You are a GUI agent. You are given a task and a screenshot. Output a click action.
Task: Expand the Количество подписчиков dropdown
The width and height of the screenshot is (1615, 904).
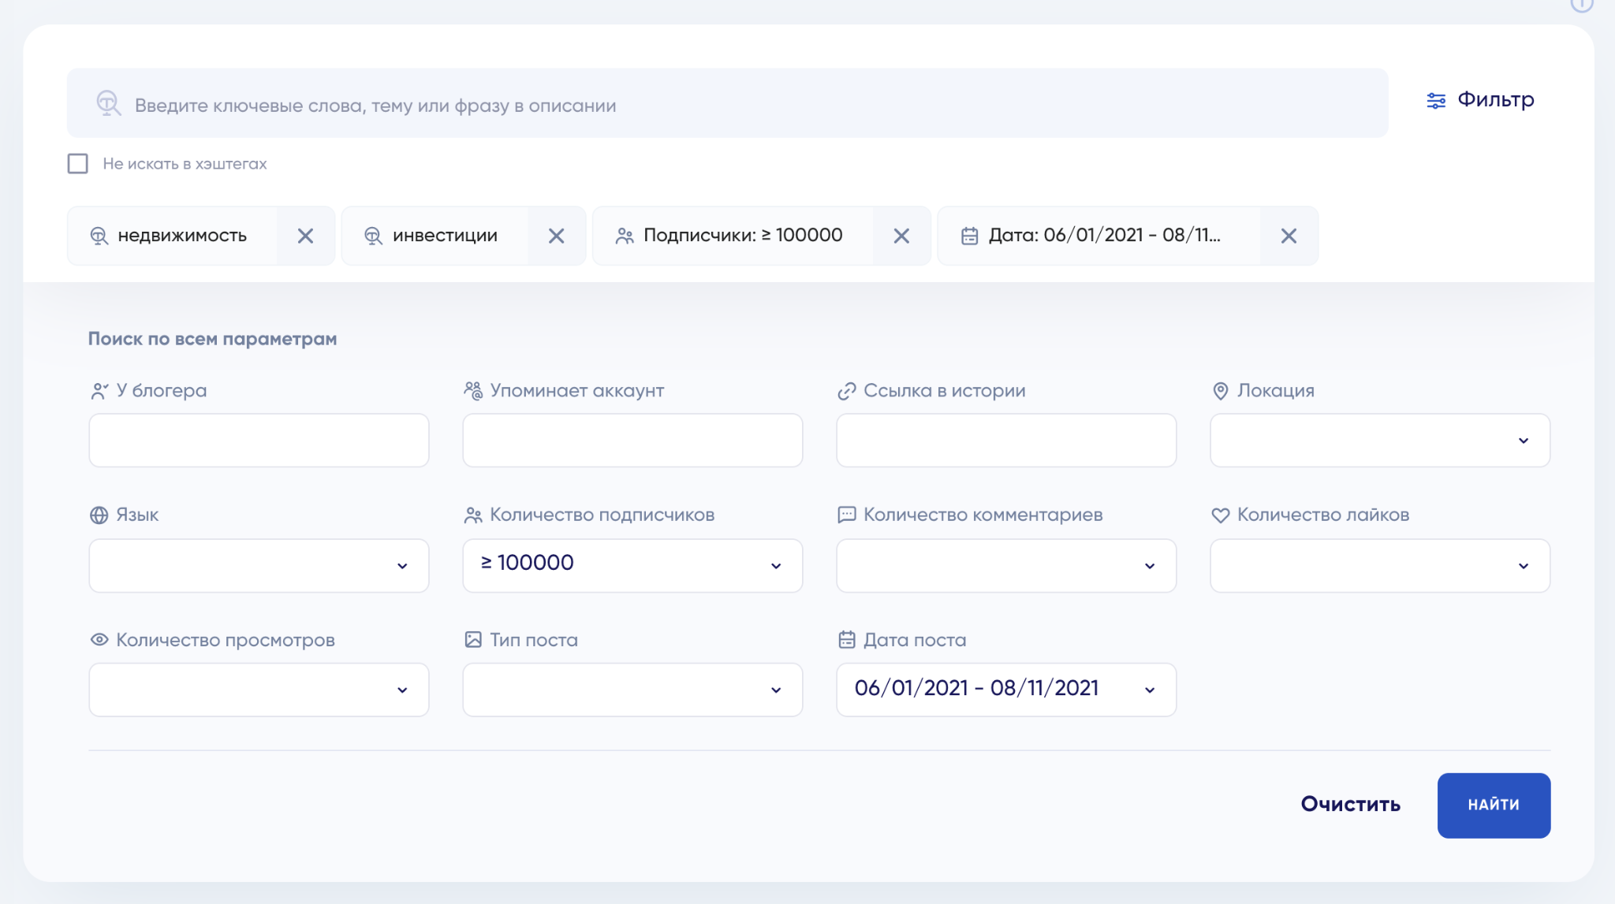pos(632,566)
